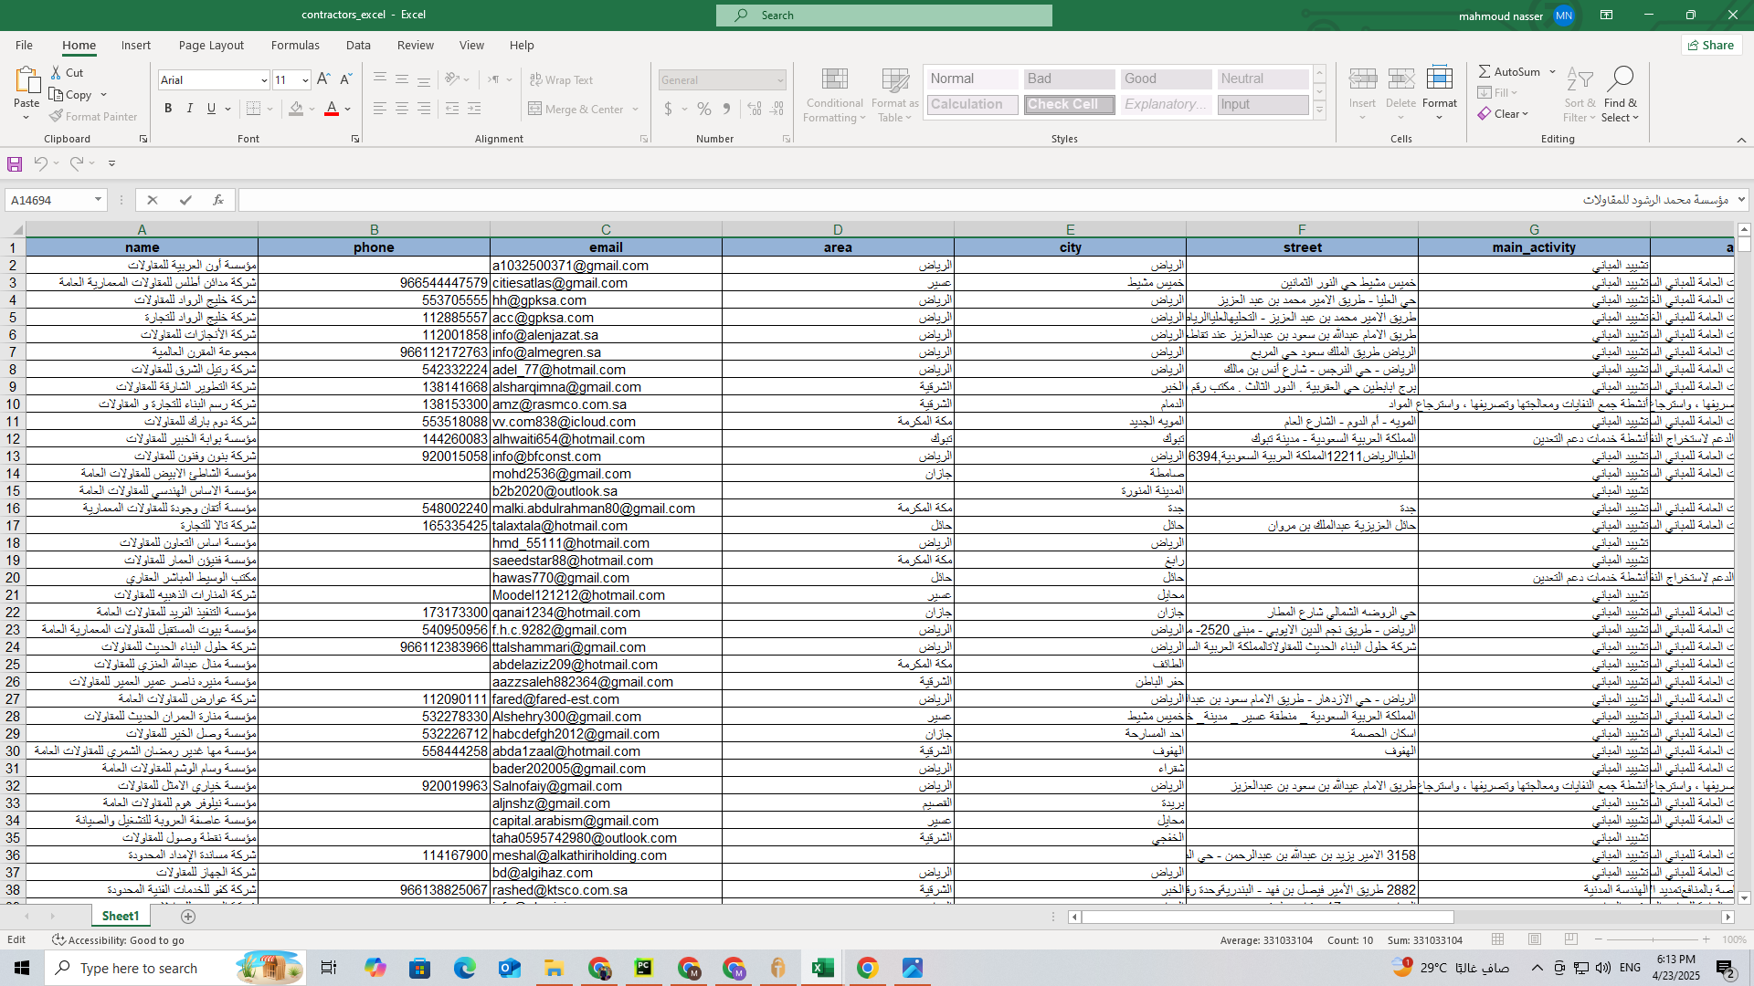Screen dimensions: 1754x986
Task: Click the Cancel entry X icon
Action: (x=153, y=200)
